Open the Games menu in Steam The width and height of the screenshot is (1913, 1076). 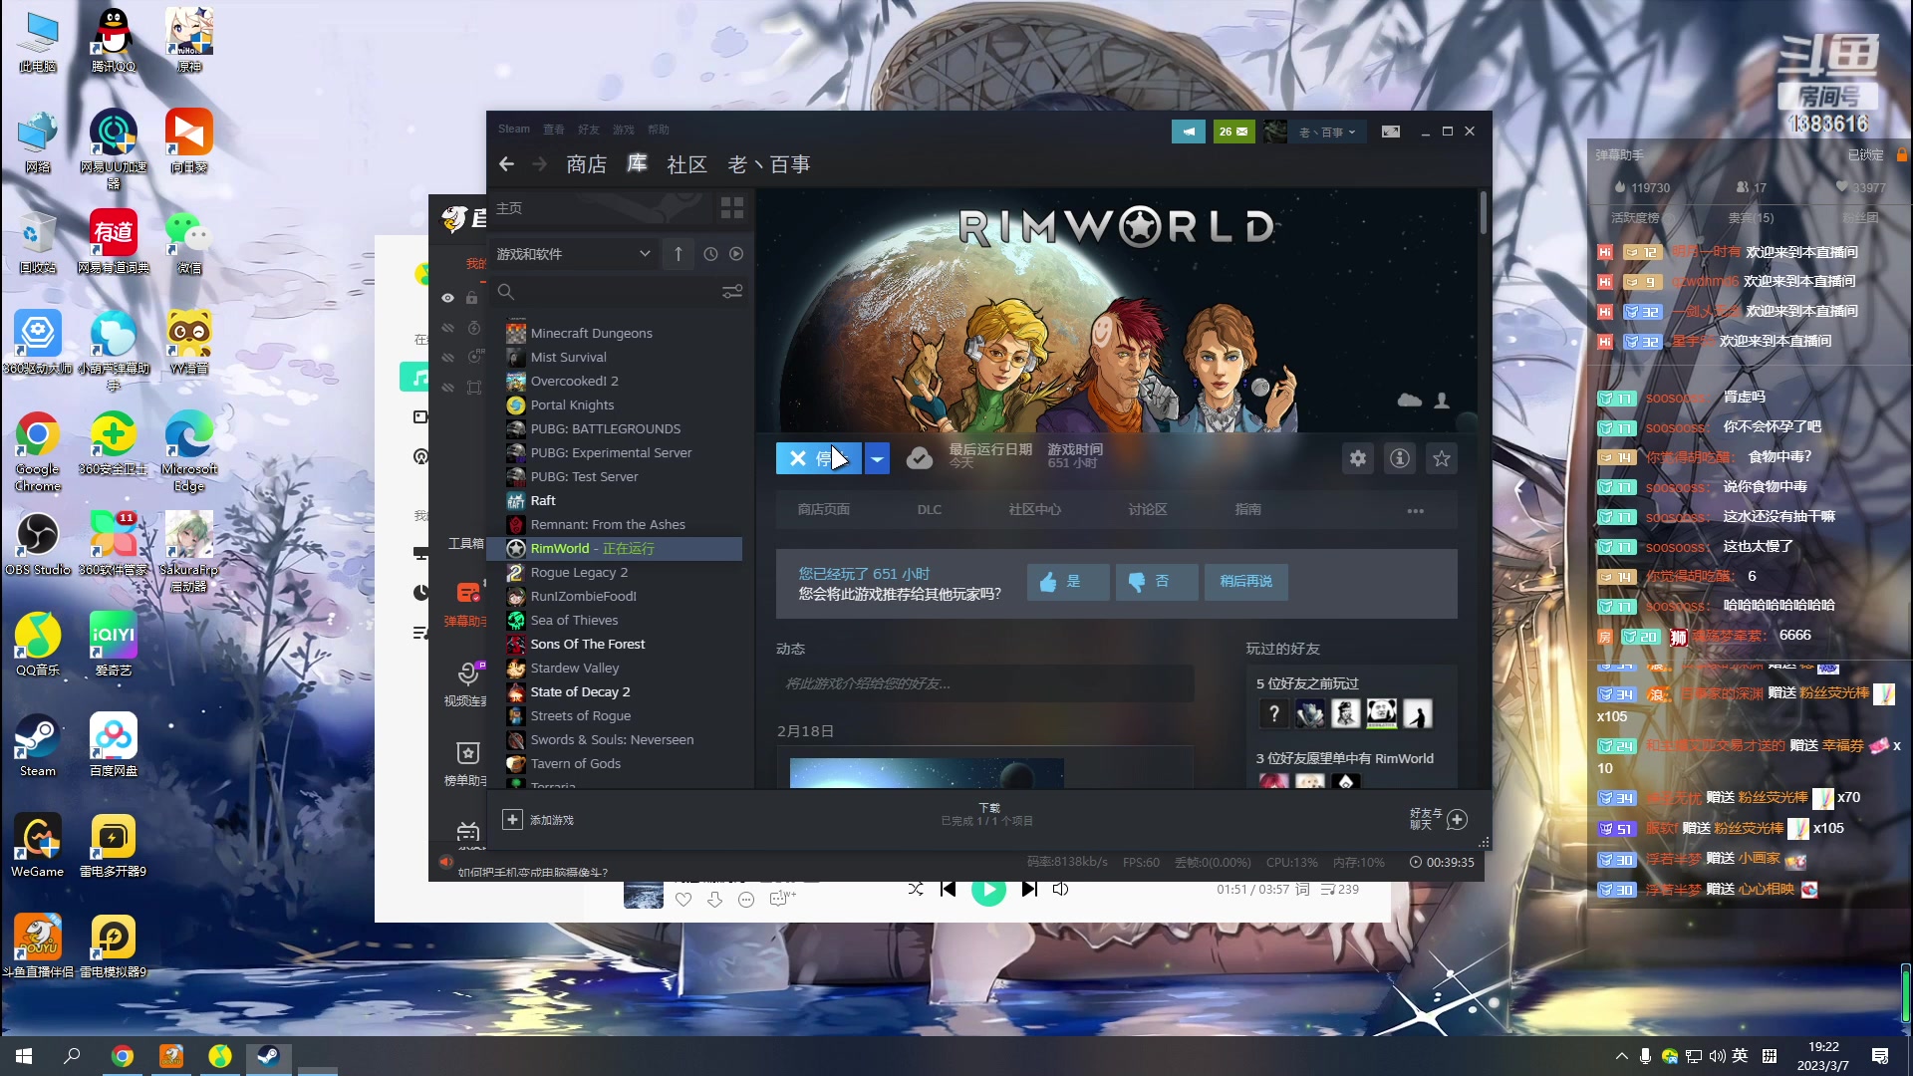(624, 130)
